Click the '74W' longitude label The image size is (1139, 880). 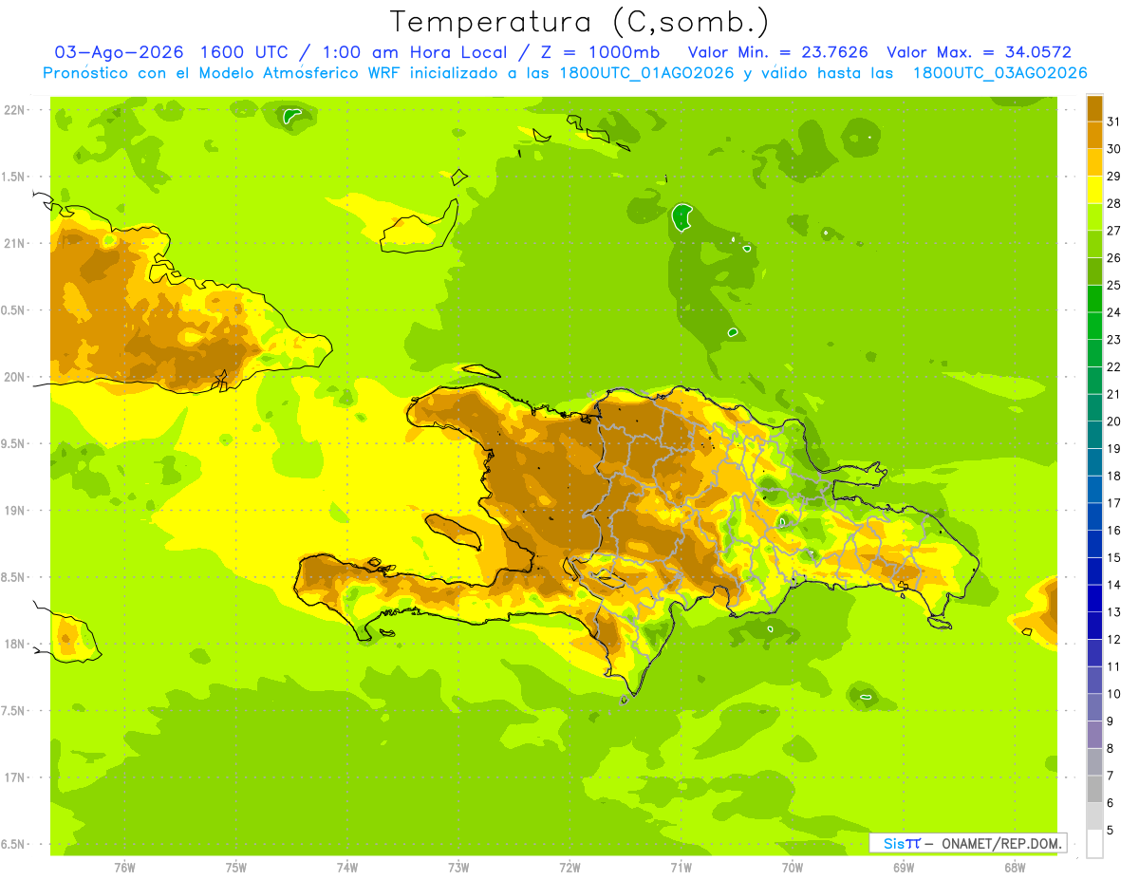(x=347, y=868)
